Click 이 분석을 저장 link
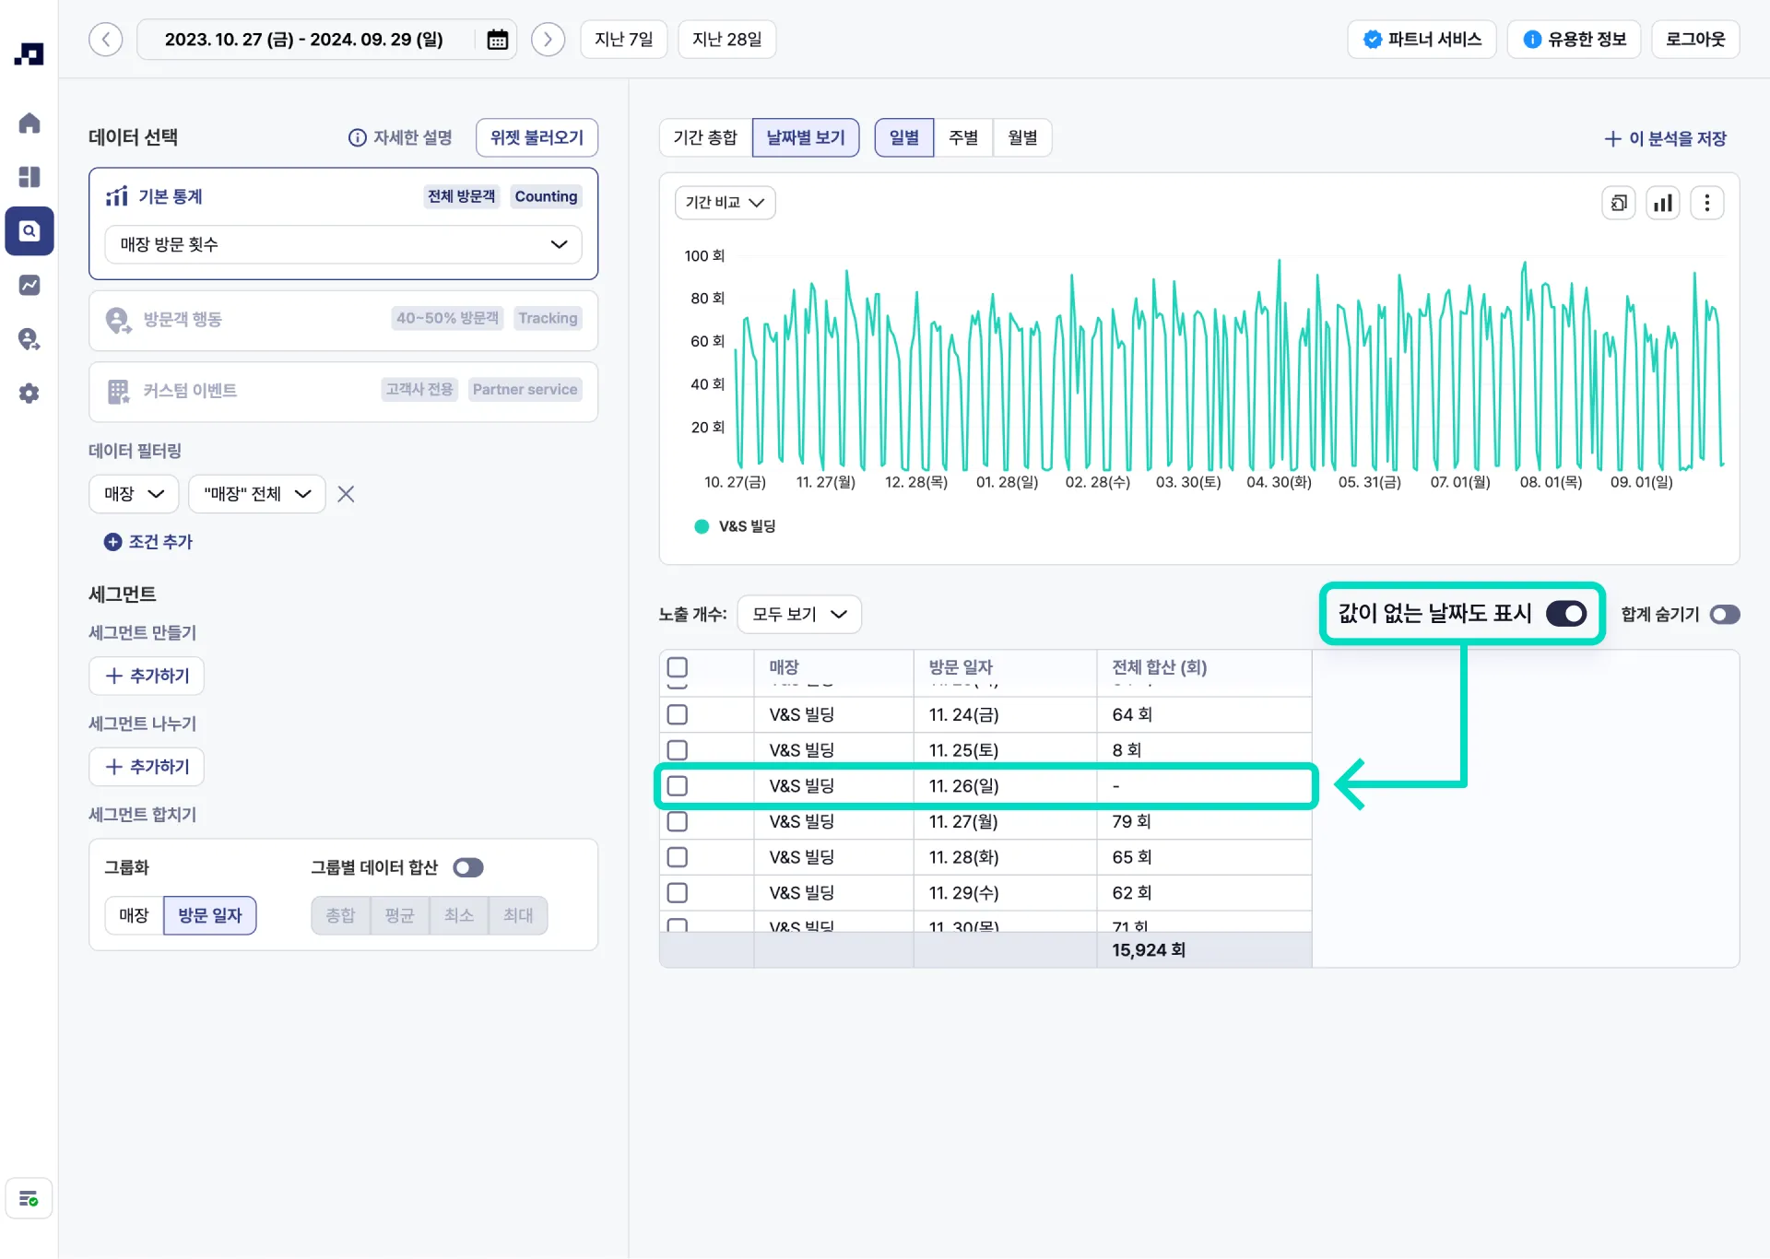Image resolution: width=1770 pixels, height=1259 pixels. pyautogui.click(x=1665, y=138)
